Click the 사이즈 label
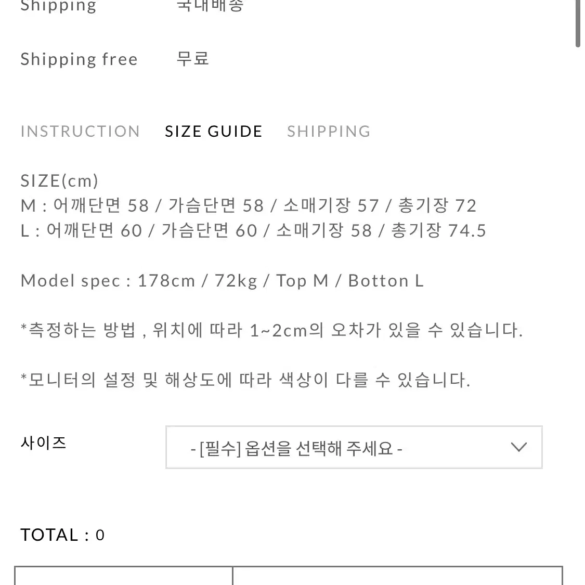 pos(43,443)
